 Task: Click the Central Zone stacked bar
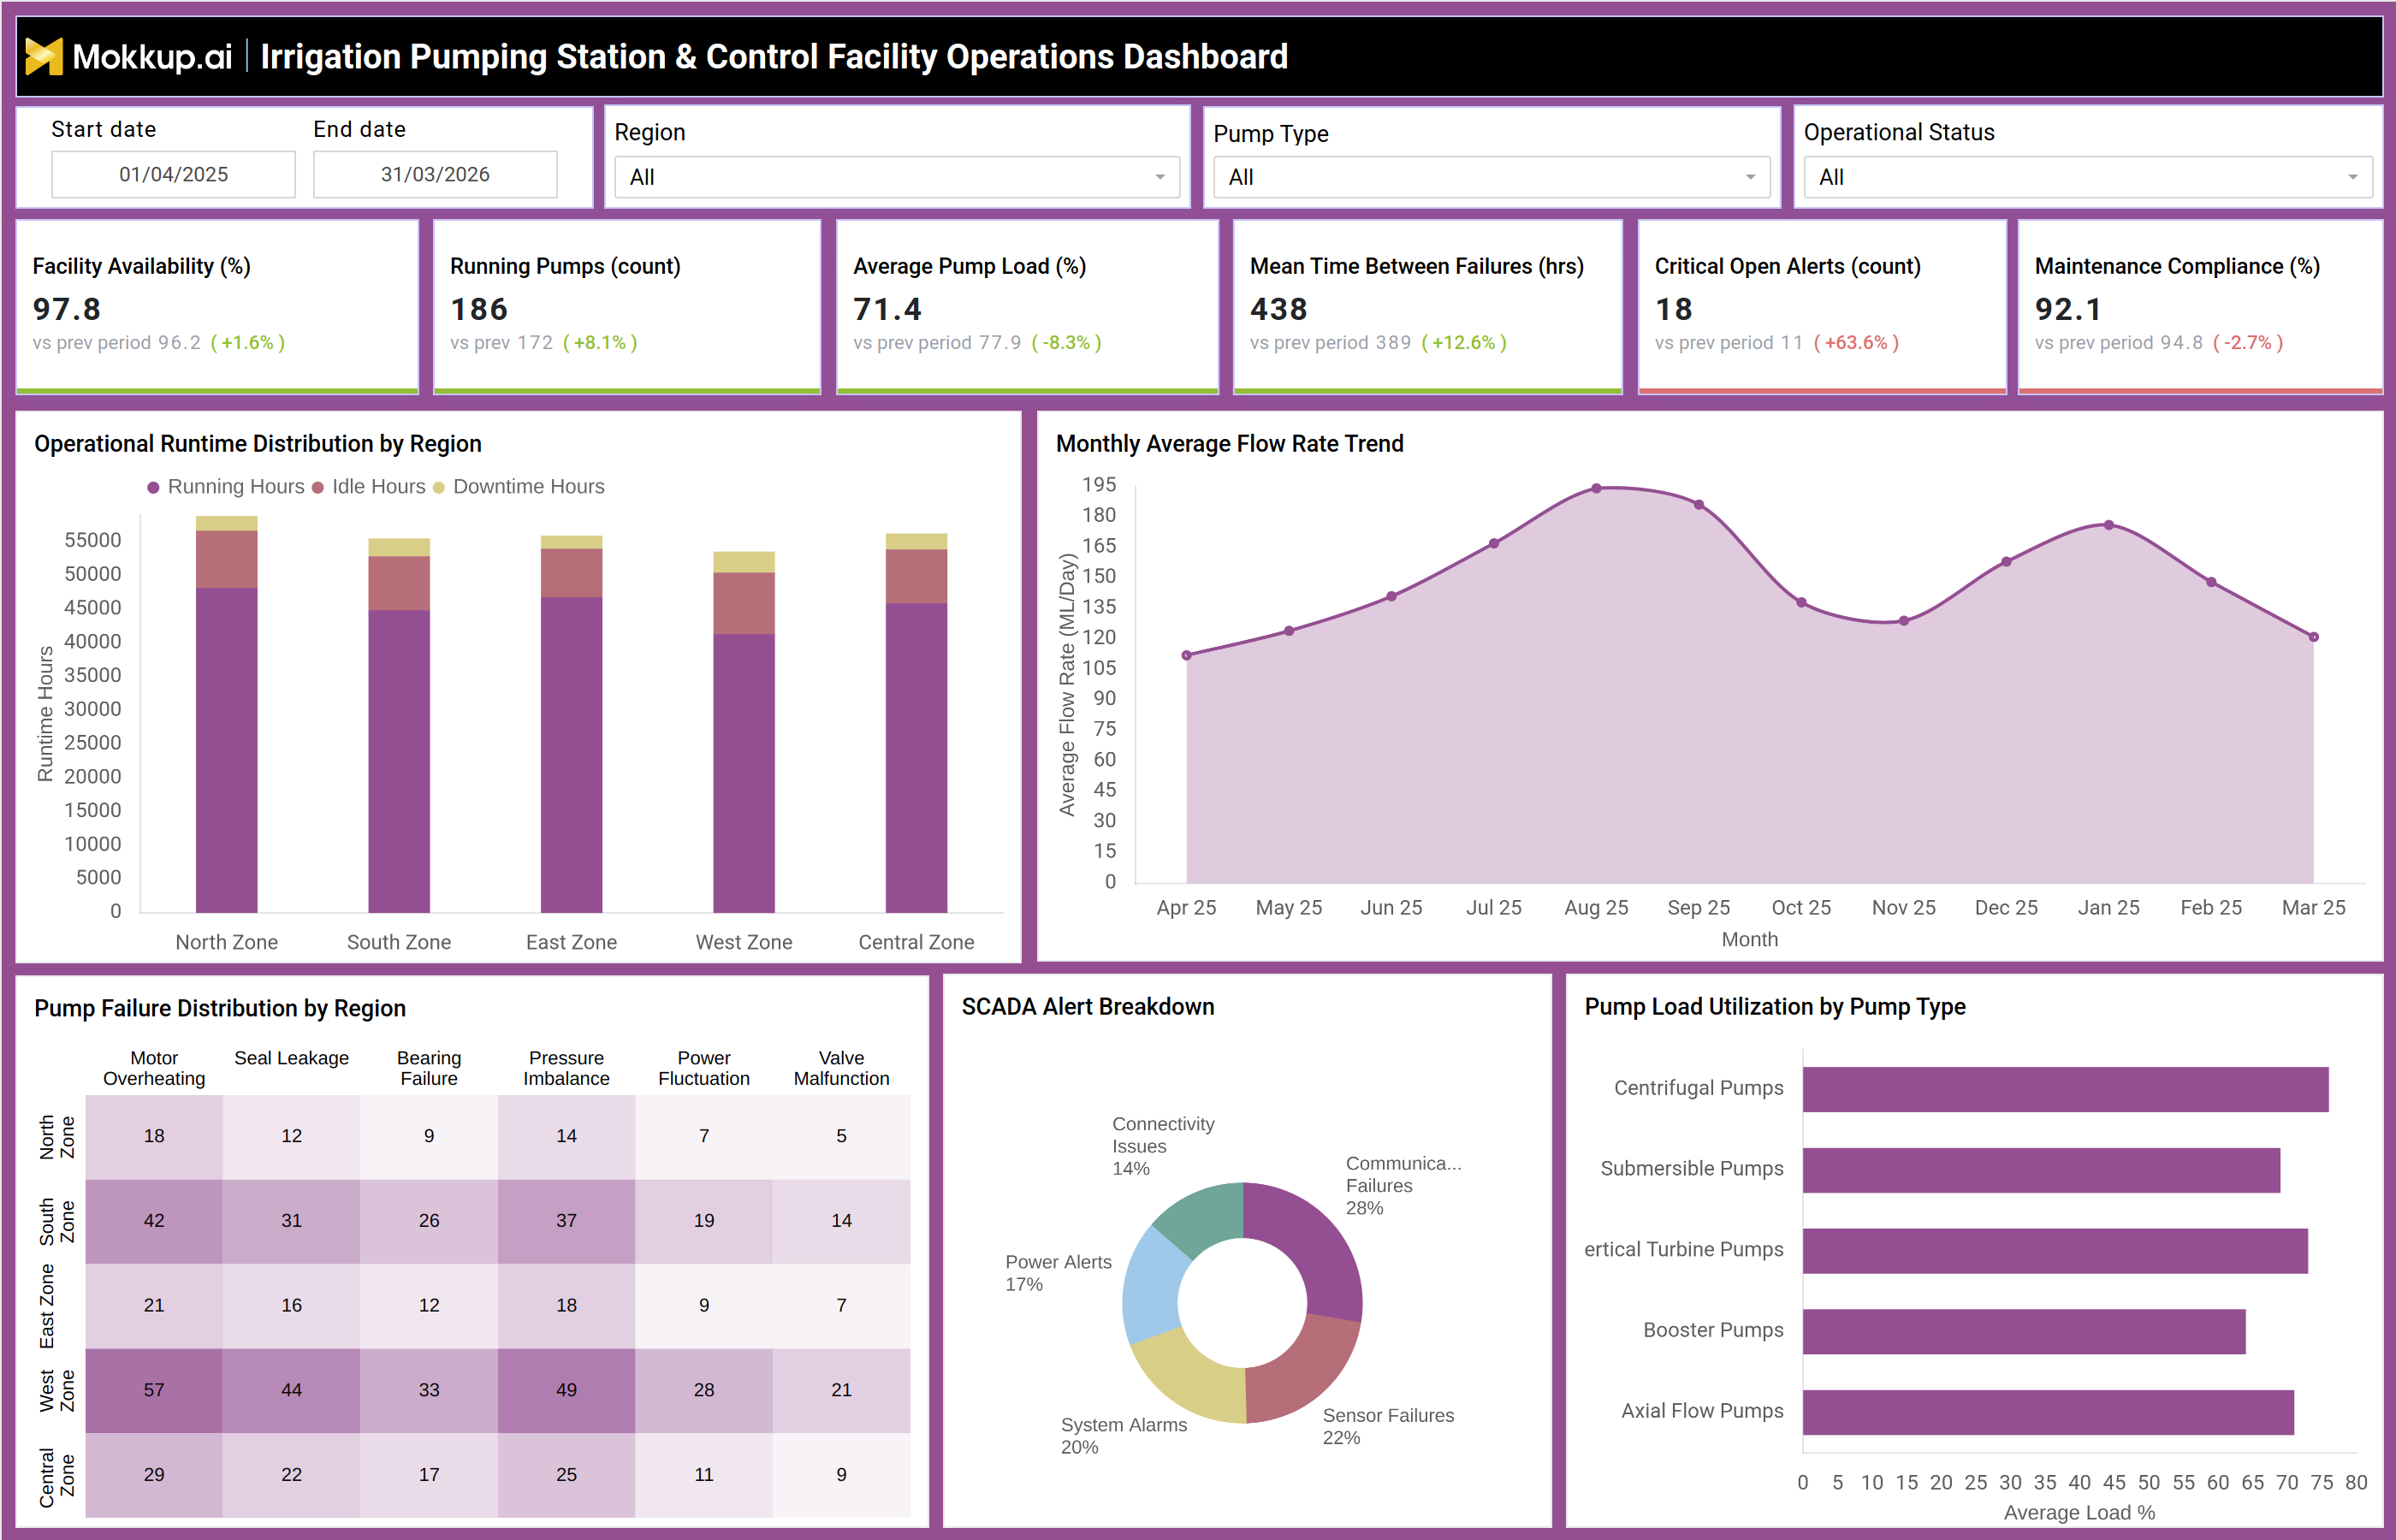point(916,723)
